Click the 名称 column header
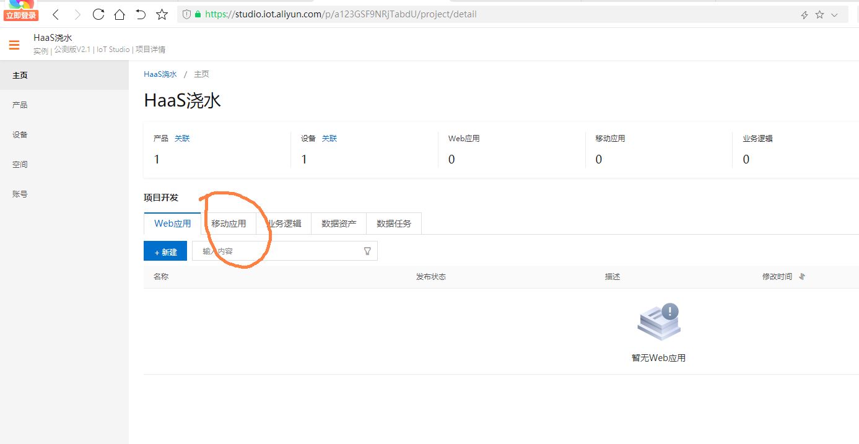The width and height of the screenshot is (859, 444). [x=161, y=277]
